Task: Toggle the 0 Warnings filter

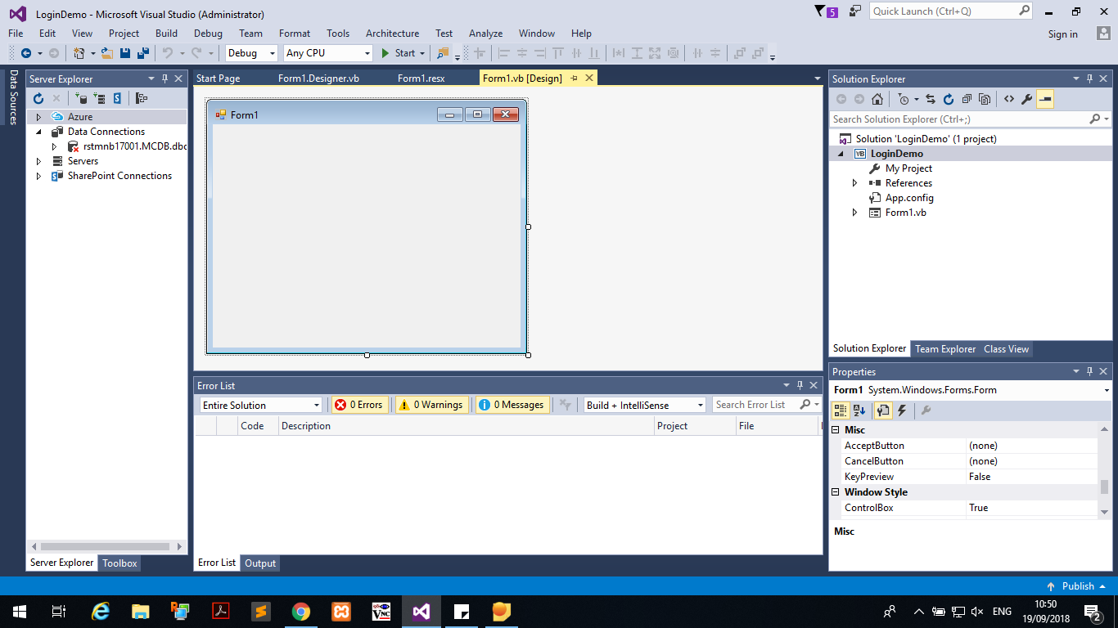Action: 432,405
